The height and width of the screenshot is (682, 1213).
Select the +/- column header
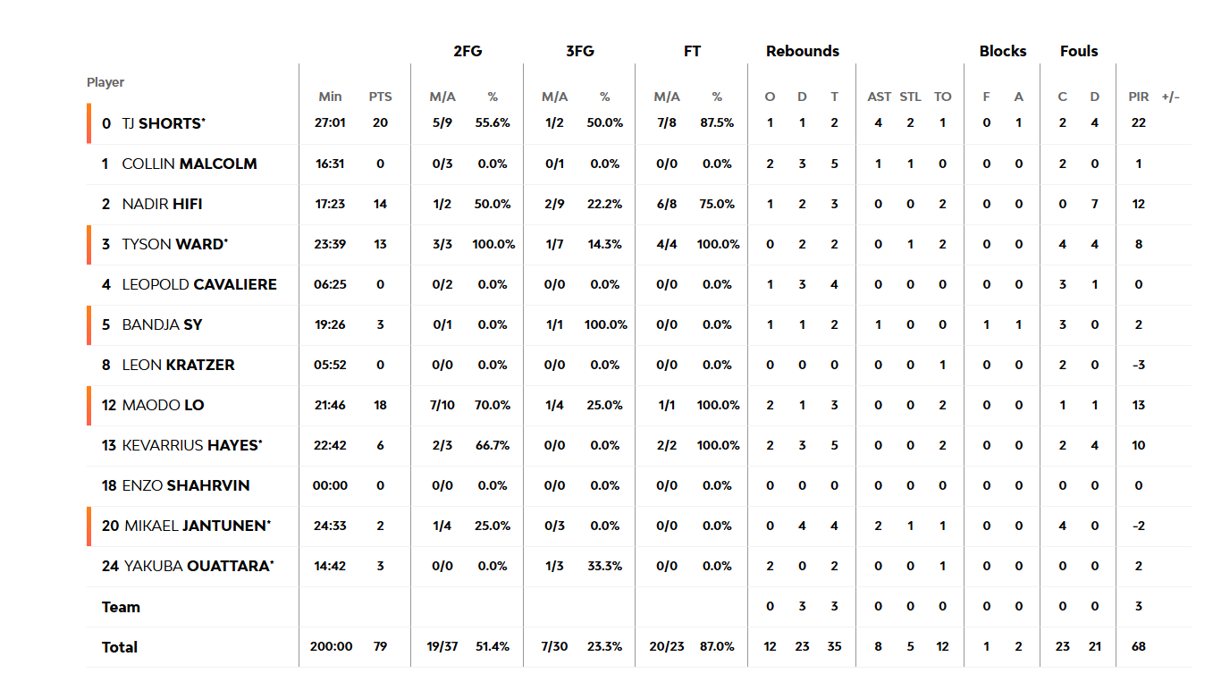point(1170,97)
